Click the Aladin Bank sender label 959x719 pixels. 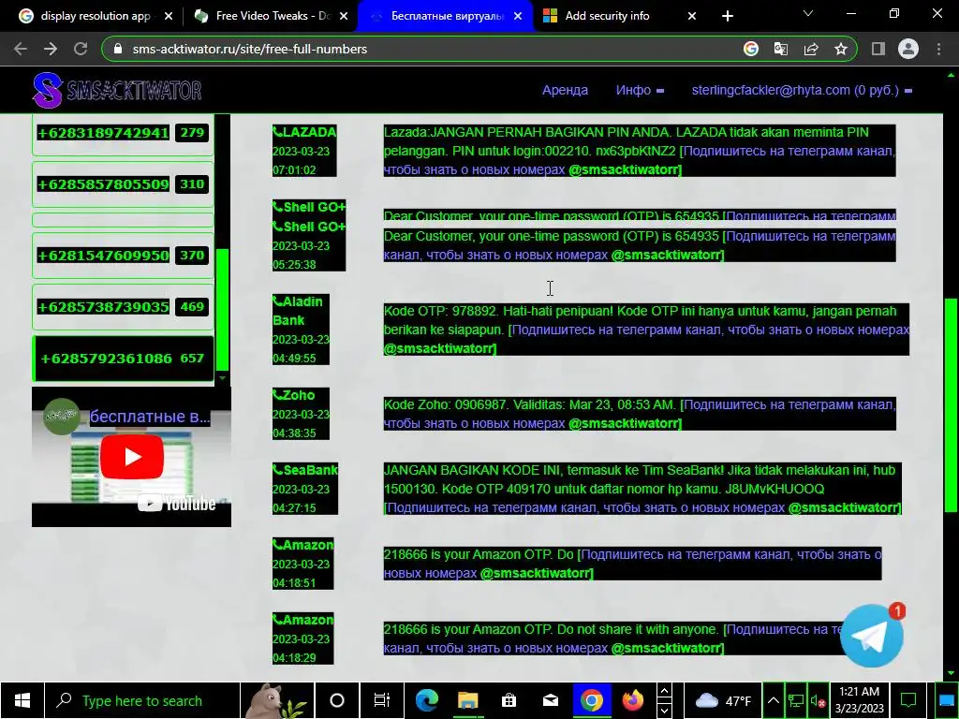[x=298, y=311]
